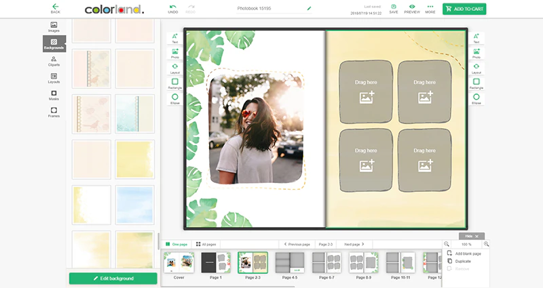The height and width of the screenshot is (288, 543).
Task: Click the Add to Cart button
Action: pyautogui.click(x=464, y=9)
